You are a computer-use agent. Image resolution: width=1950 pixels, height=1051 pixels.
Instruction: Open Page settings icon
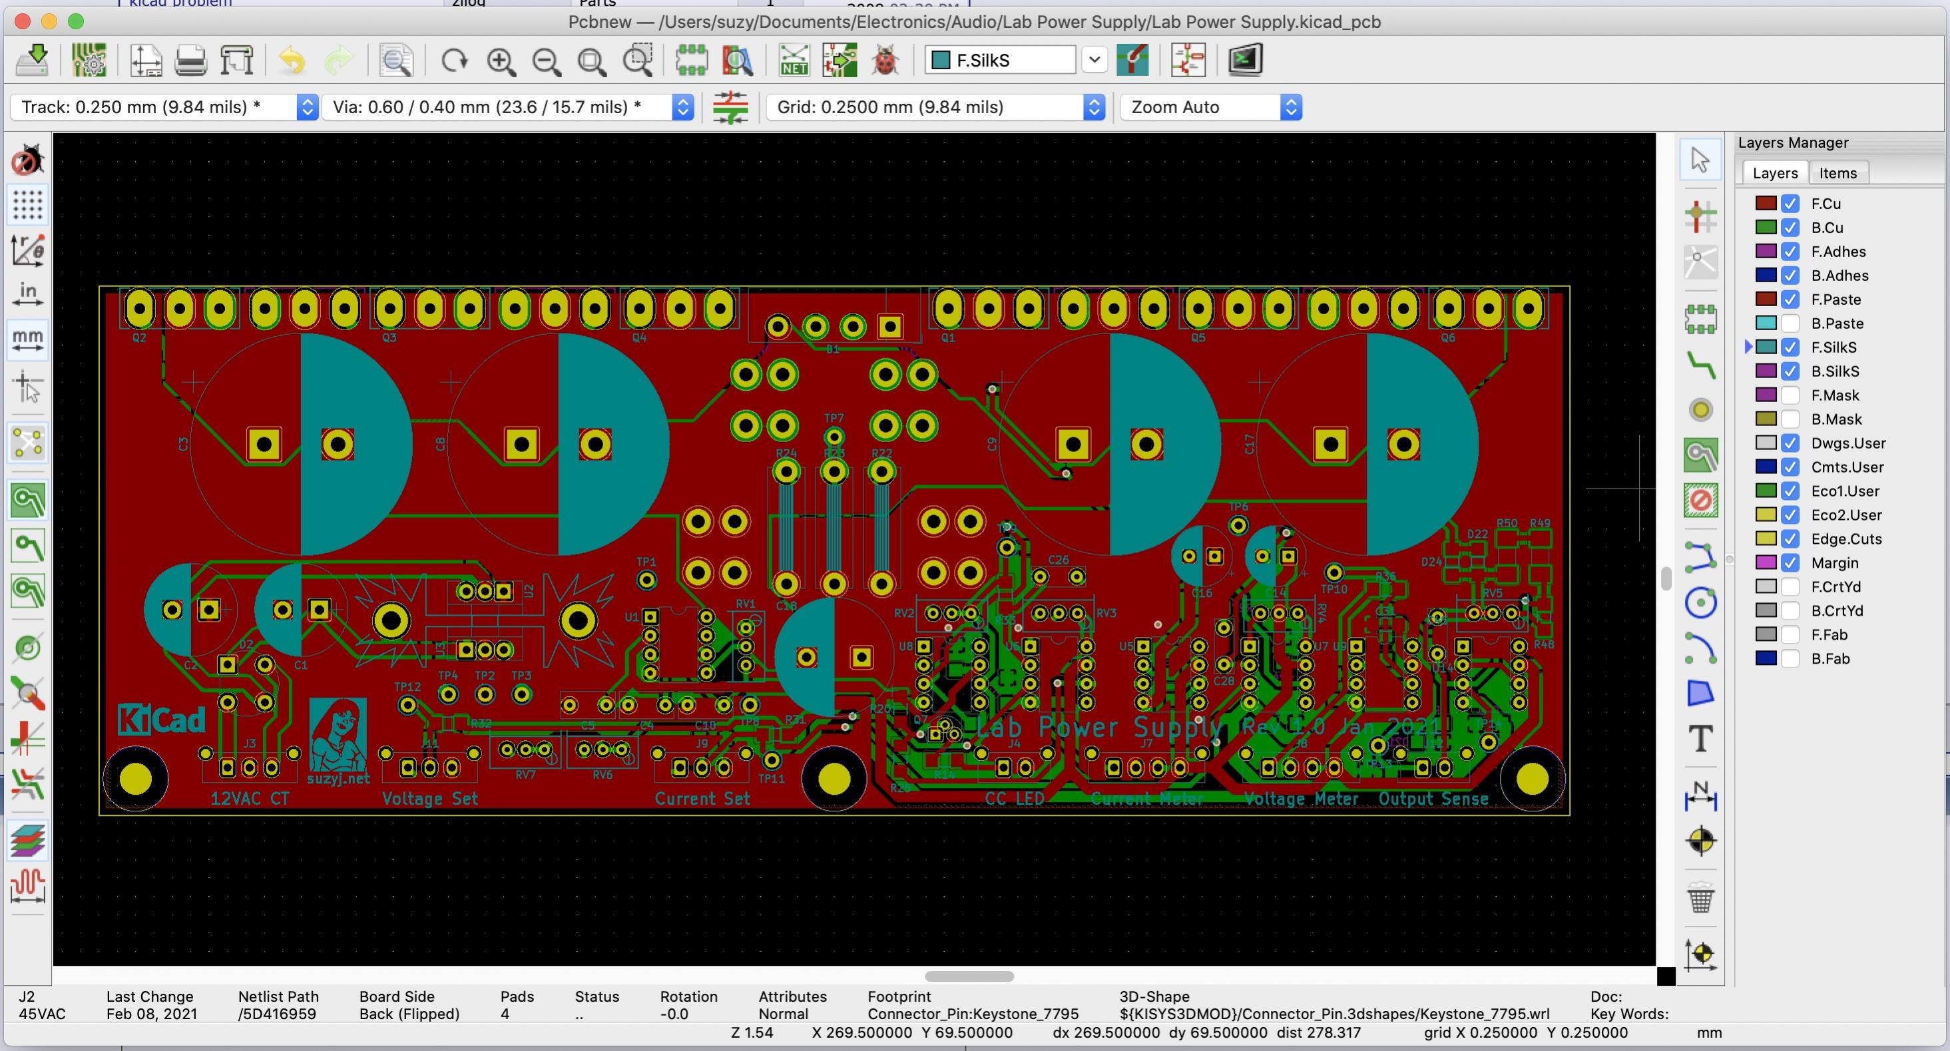[x=145, y=60]
